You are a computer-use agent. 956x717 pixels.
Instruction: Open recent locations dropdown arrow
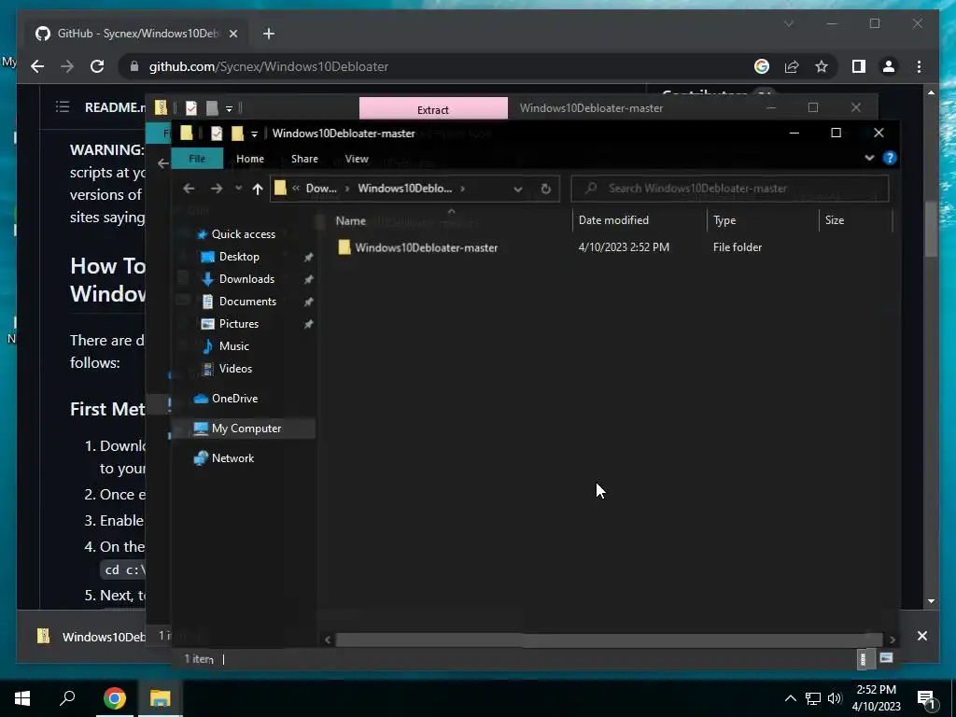pos(238,189)
